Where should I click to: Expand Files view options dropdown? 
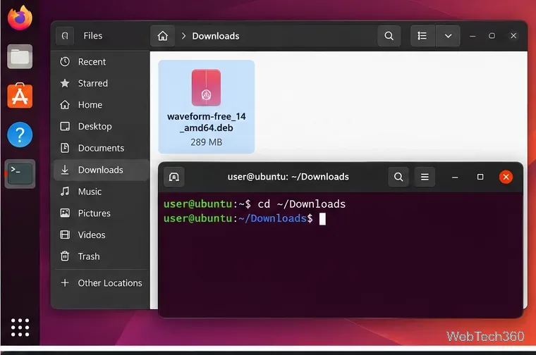pos(448,36)
